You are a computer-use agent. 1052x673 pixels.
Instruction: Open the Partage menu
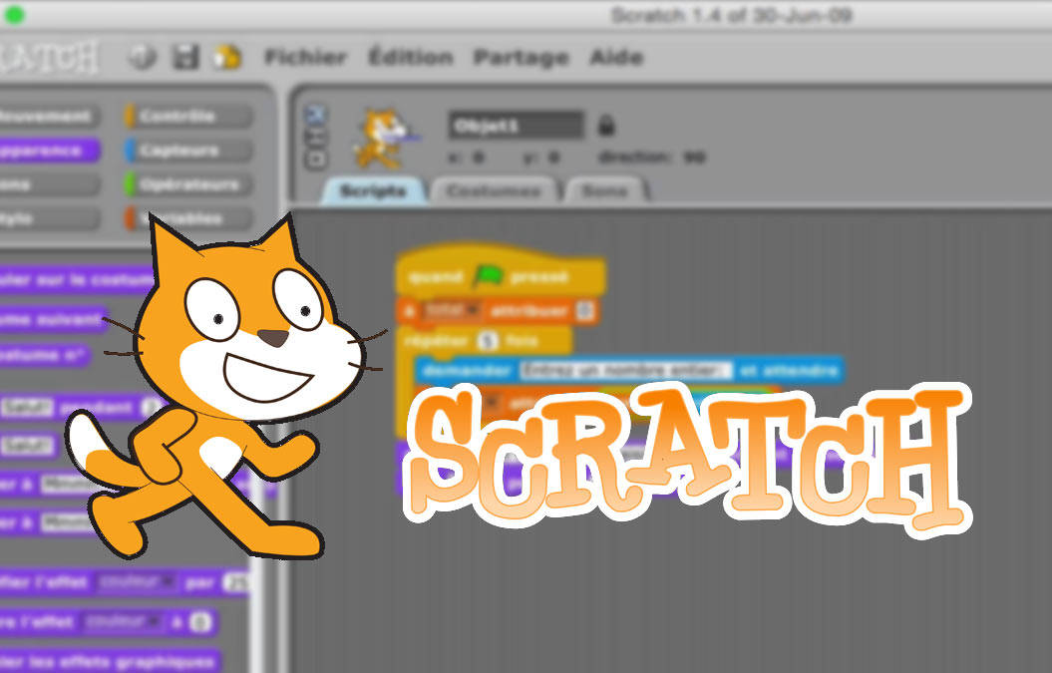coord(522,58)
